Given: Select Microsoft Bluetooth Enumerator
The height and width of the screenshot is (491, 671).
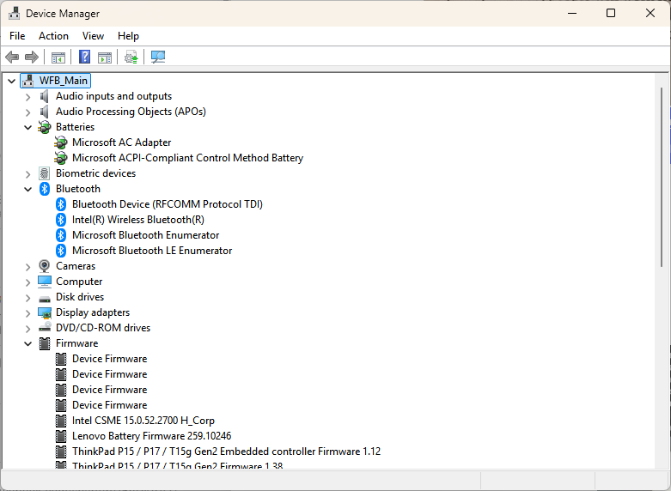Looking at the screenshot, I should [x=145, y=235].
